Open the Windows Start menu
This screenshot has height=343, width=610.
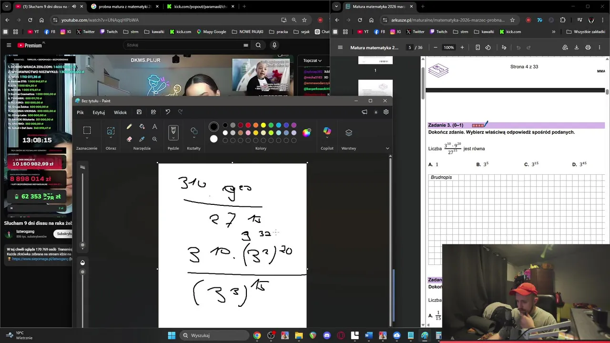pos(172,335)
